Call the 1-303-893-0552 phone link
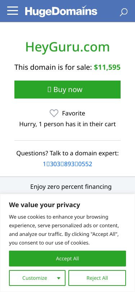The width and height of the screenshot is (135, 292). (68, 164)
